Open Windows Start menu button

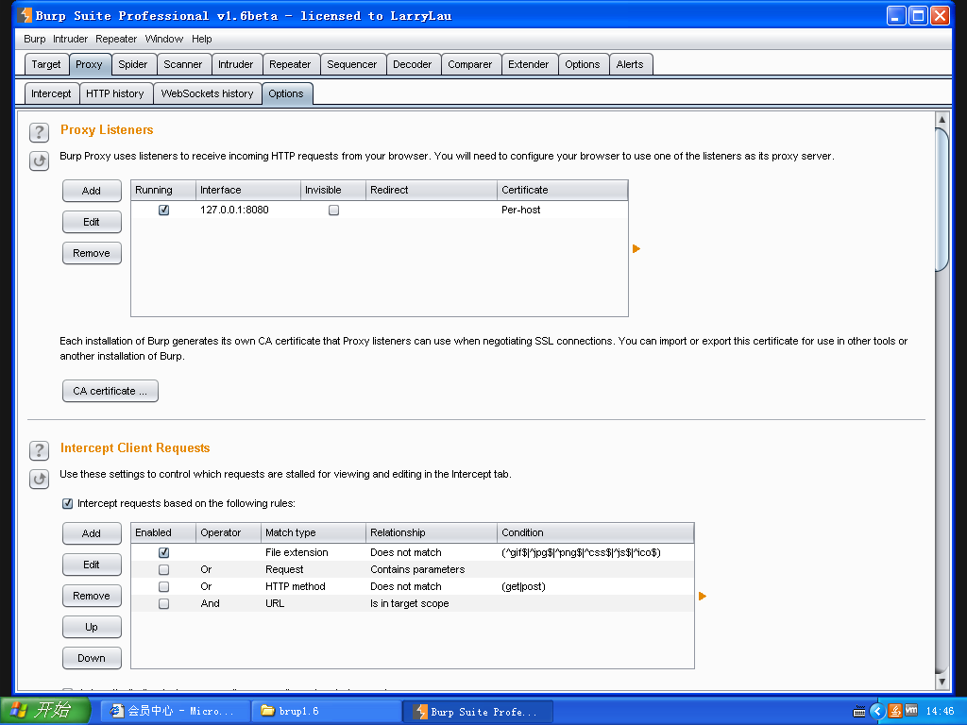[45, 711]
